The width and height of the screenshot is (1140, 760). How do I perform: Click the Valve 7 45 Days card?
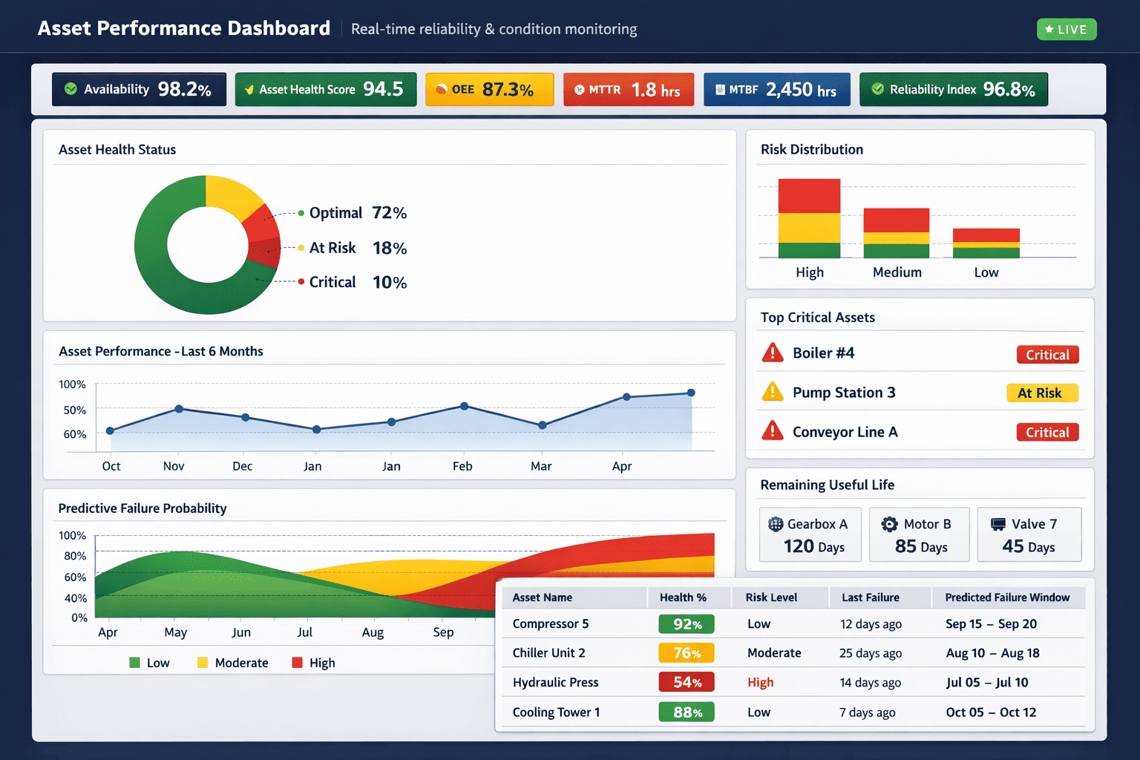tap(1029, 534)
